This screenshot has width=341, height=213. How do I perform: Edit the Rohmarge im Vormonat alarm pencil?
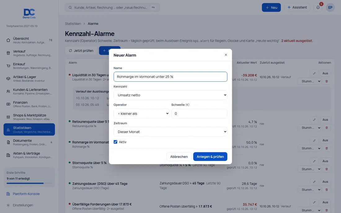click(314, 141)
